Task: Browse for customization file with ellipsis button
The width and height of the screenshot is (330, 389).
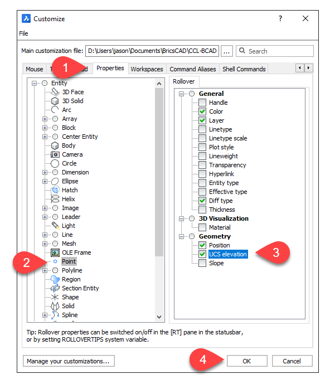Action: click(226, 51)
